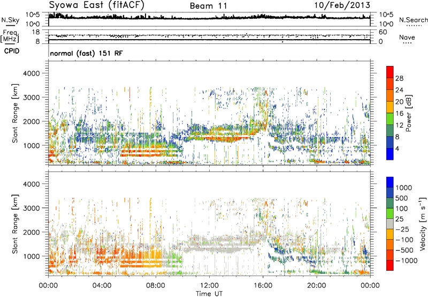Click the "2000" tick of the velocity panel
The width and height of the screenshot is (428, 297).
[x=31, y=232]
